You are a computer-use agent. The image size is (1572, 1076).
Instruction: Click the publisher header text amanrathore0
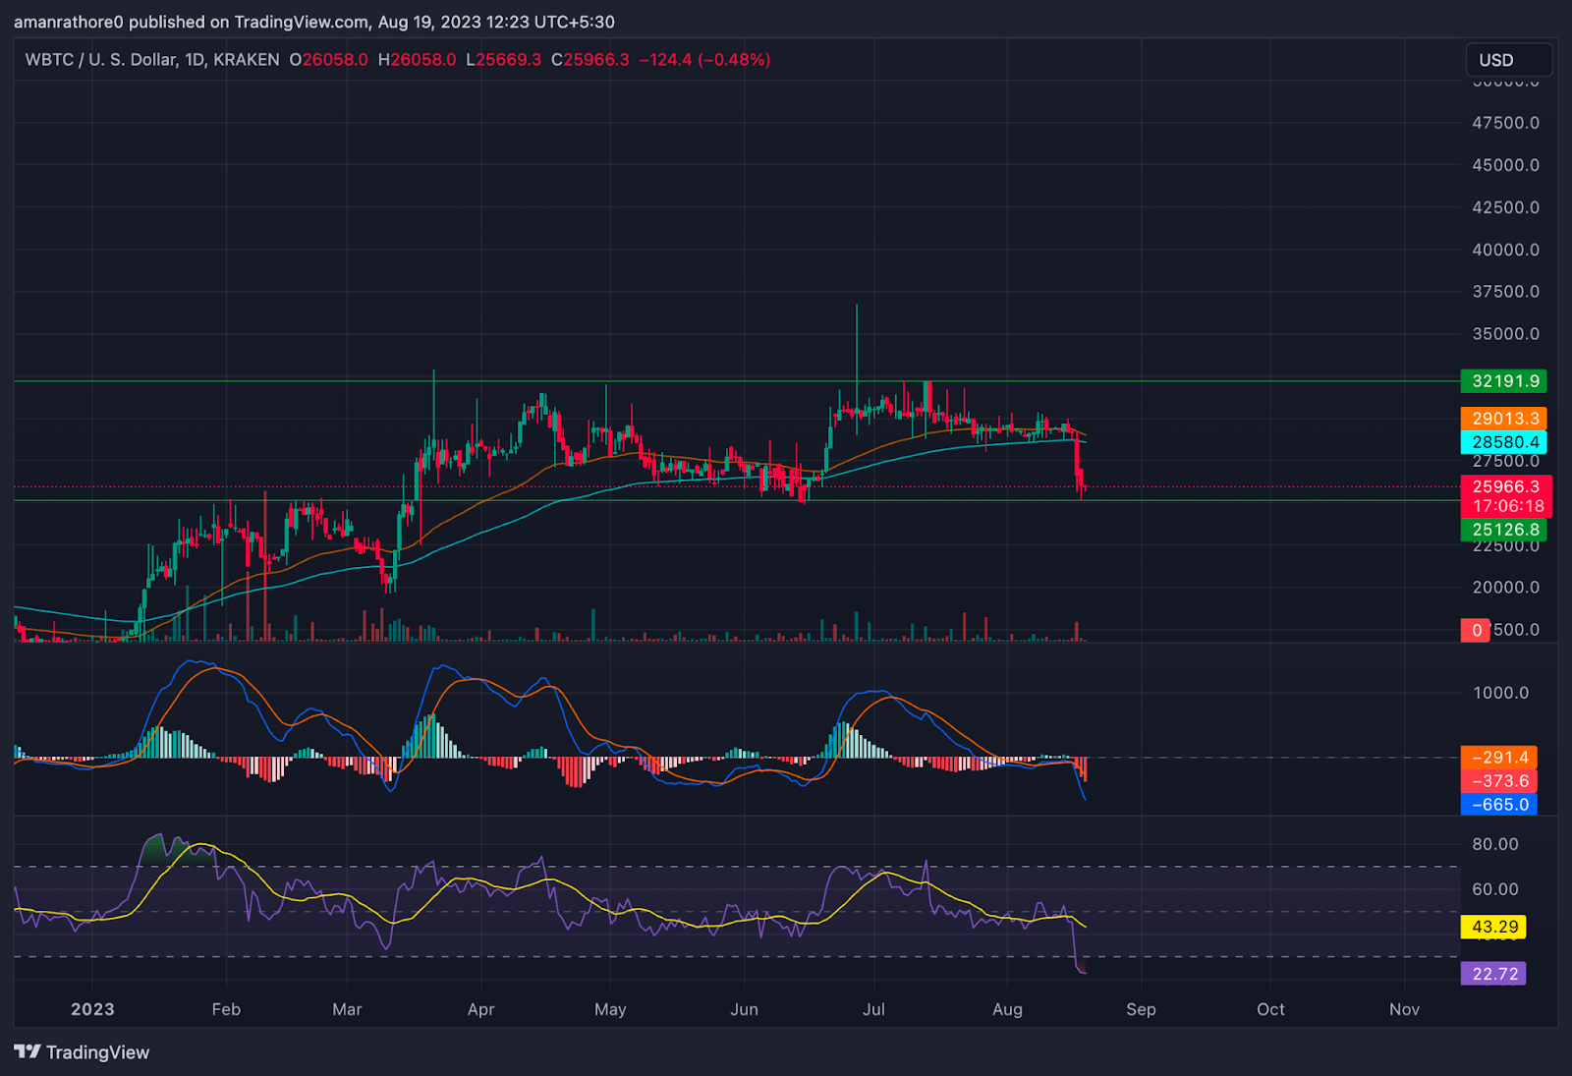69,22
